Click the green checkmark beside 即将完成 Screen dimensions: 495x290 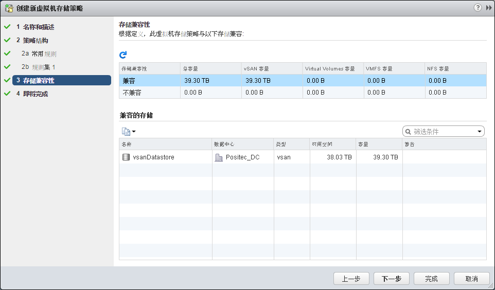point(7,94)
